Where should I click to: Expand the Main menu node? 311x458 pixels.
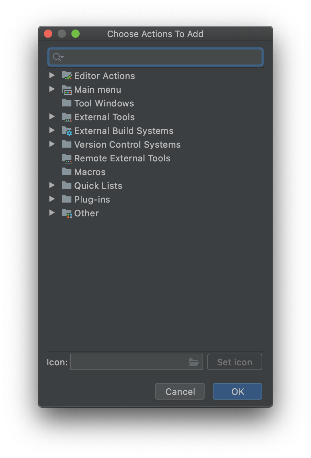click(x=52, y=89)
